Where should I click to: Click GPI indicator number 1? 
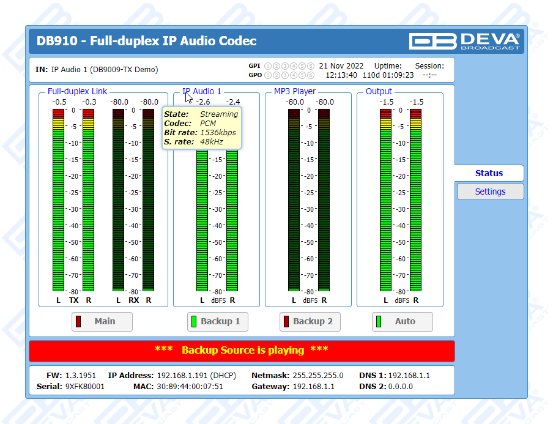point(267,66)
